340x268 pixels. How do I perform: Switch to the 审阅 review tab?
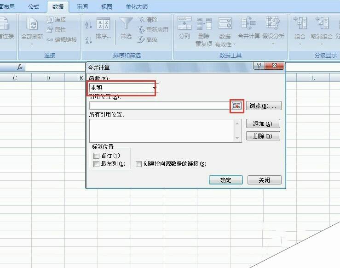[82, 7]
